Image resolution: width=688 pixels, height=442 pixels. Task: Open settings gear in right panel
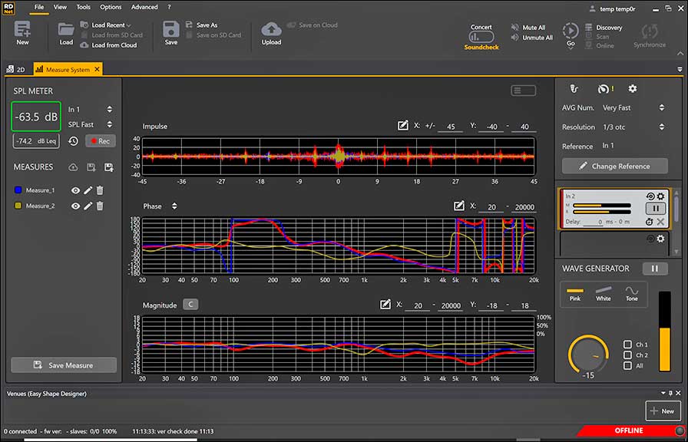pyautogui.click(x=632, y=89)
